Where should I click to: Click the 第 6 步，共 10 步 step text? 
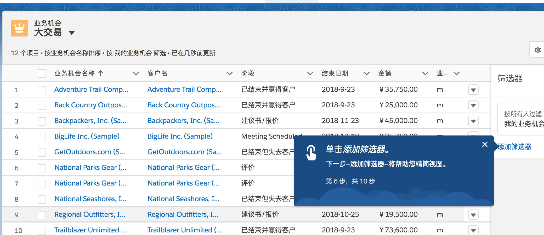(350, 181)
